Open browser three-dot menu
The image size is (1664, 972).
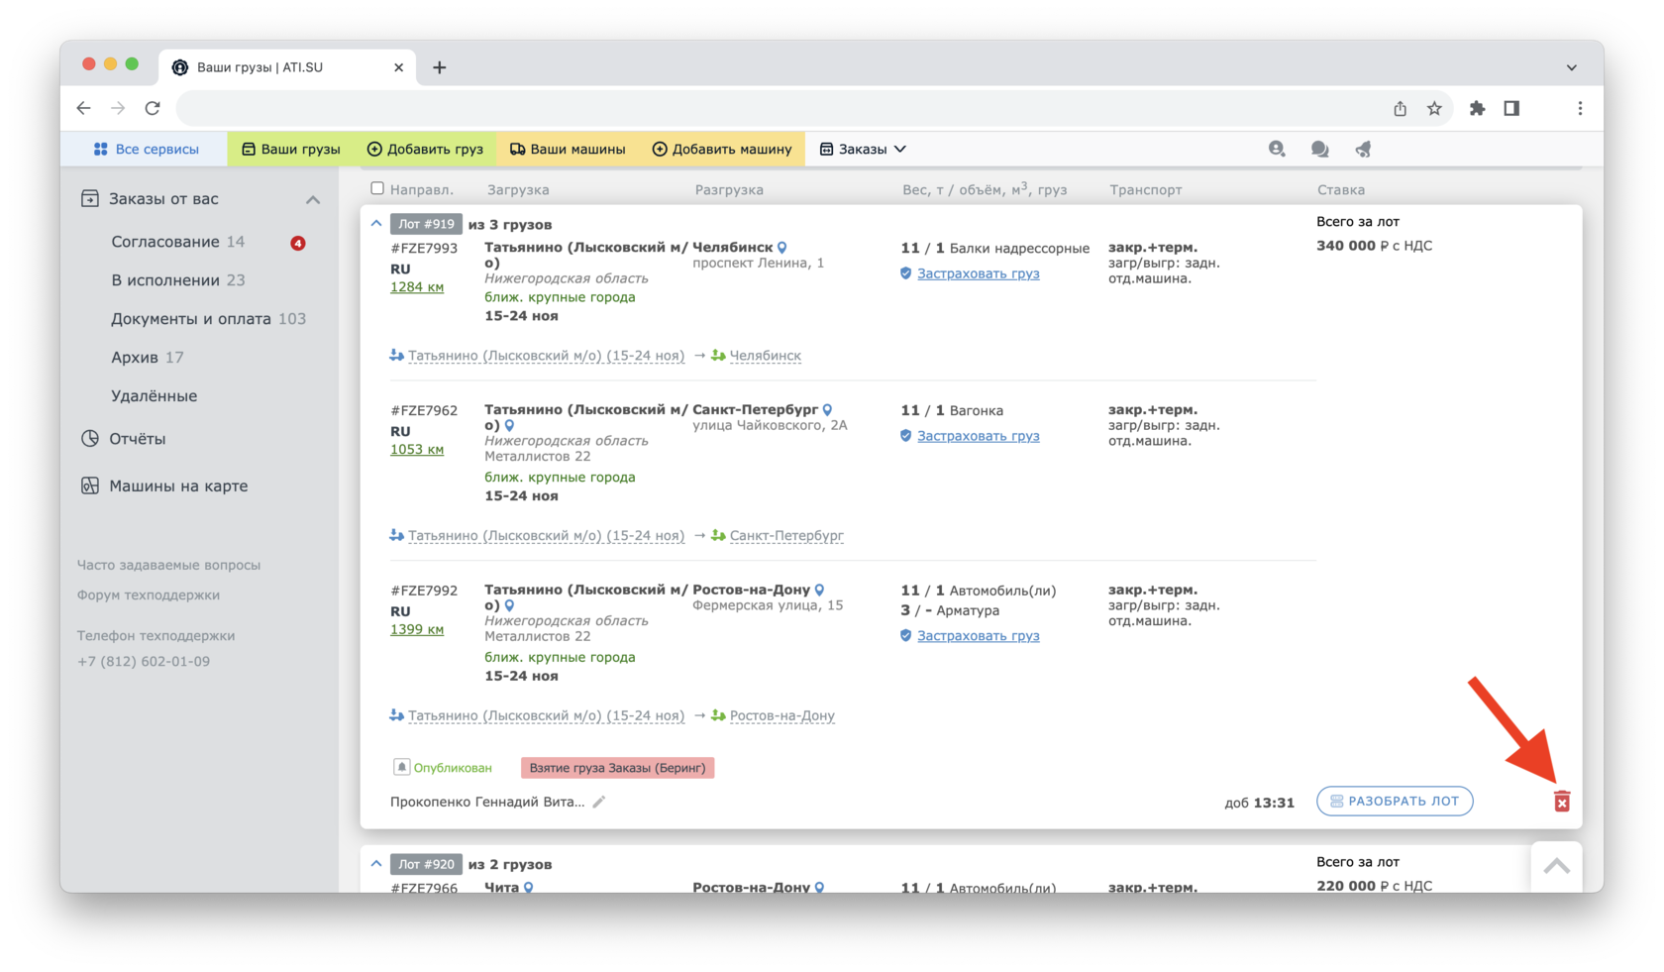(x=1580, y=108)
